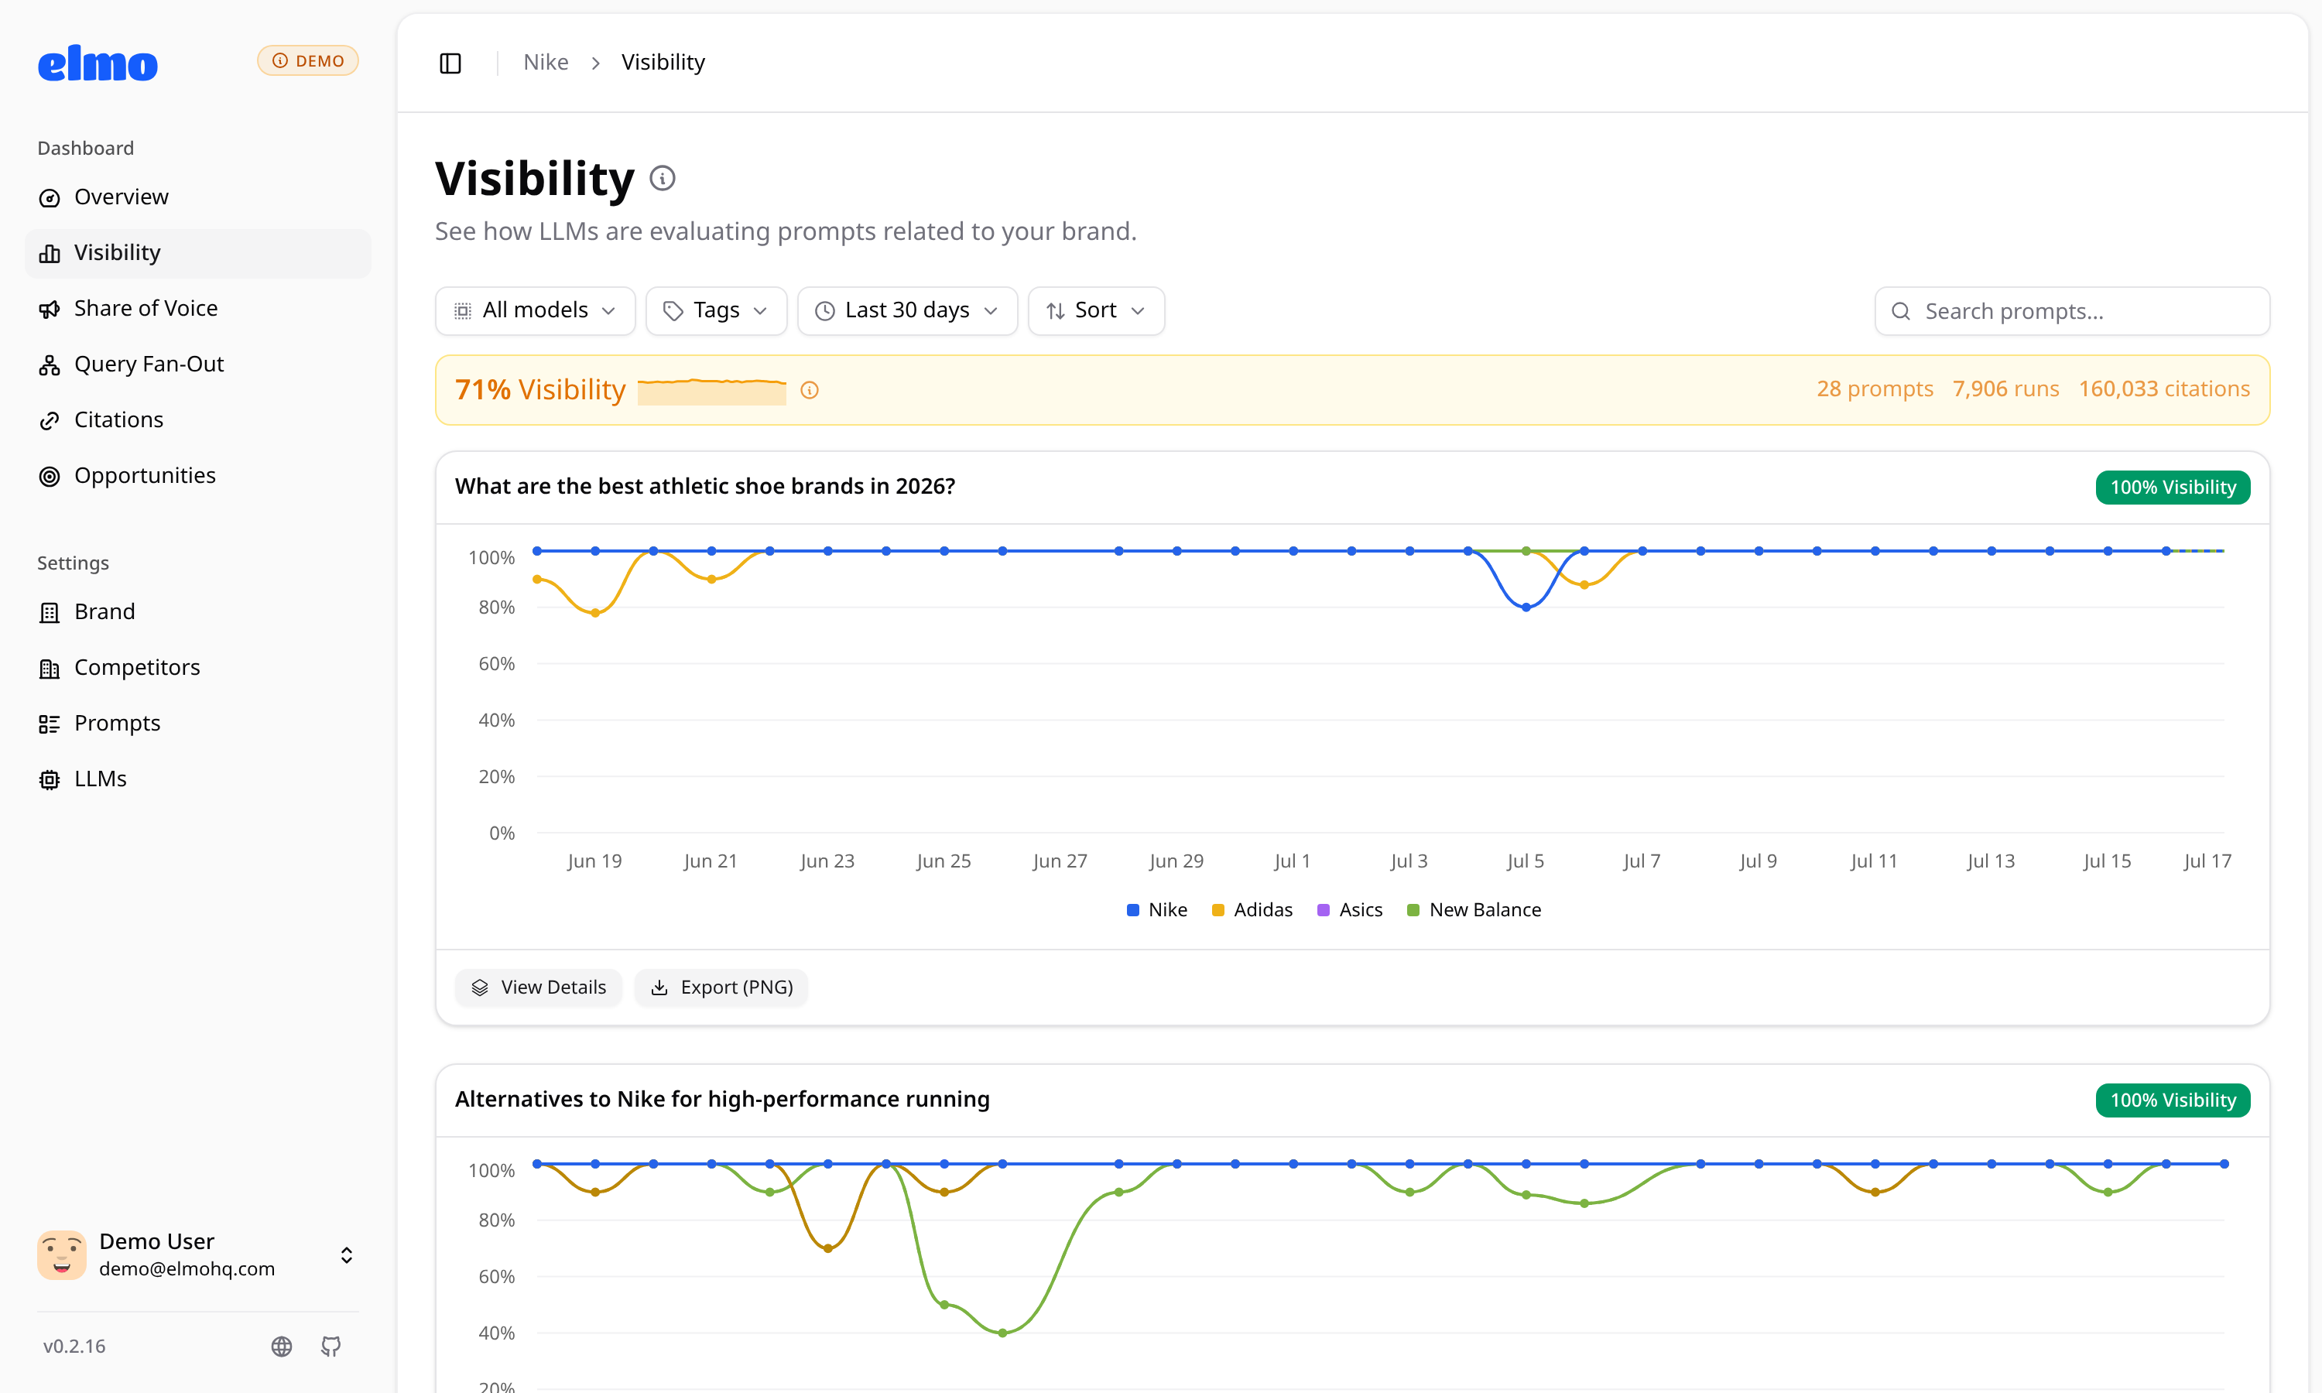
Task: Expand the Demo User account switcher
Action: point(346,1255)
